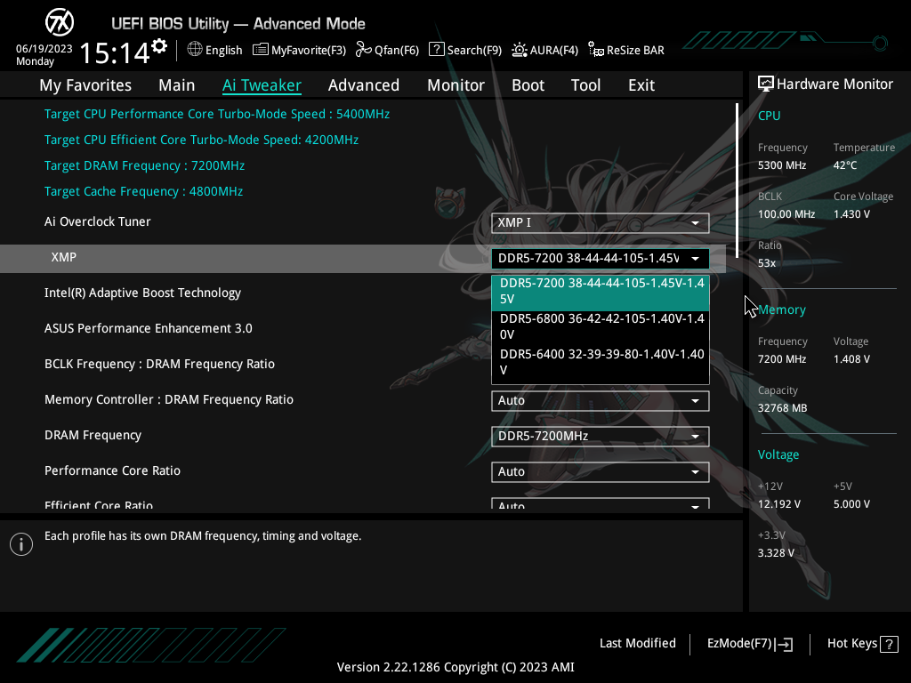Click the globe icon for English language
911x683 pixels.
[x=195, y=50]
